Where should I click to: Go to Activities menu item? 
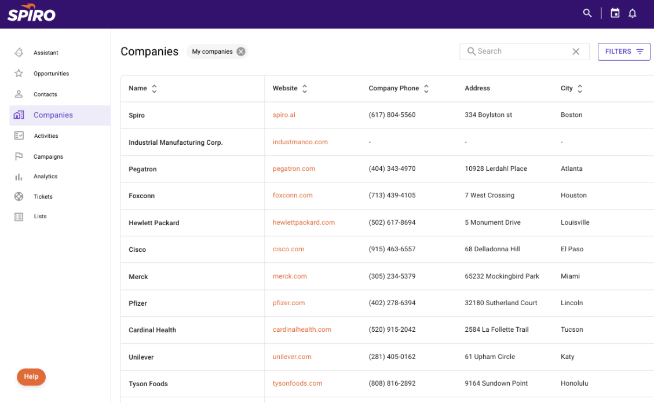pyautogui.click(x=46, y=136)
